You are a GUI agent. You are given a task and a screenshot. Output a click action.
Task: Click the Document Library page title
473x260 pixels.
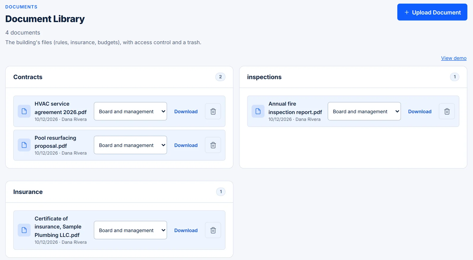[45, 19]
